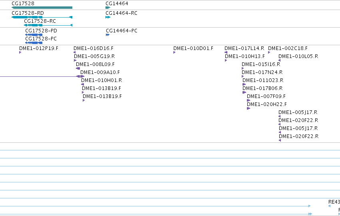Click the DME1-002C18.F label
This screenshot has width=340, height=216.
tap(288, 48)
